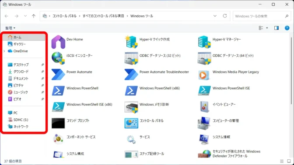The height and width of the screenshot is (165, 294).
Task: Open ODBC データ ソース (32 ビット) icon
Action: (x=131, y=58)
